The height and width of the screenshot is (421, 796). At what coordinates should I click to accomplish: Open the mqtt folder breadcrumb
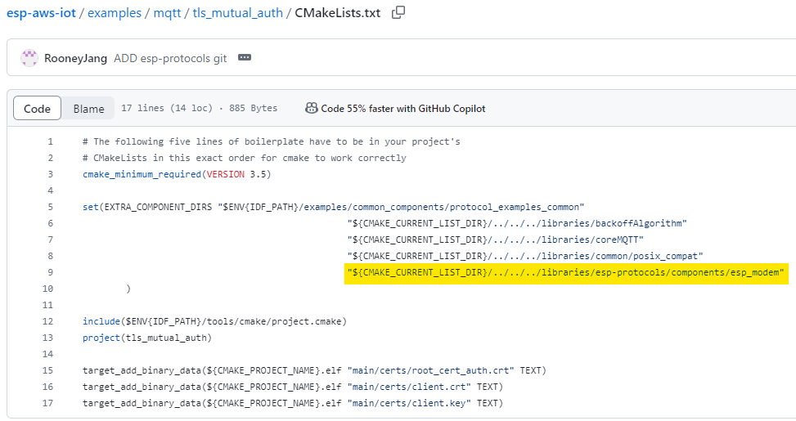coord(167,13)
